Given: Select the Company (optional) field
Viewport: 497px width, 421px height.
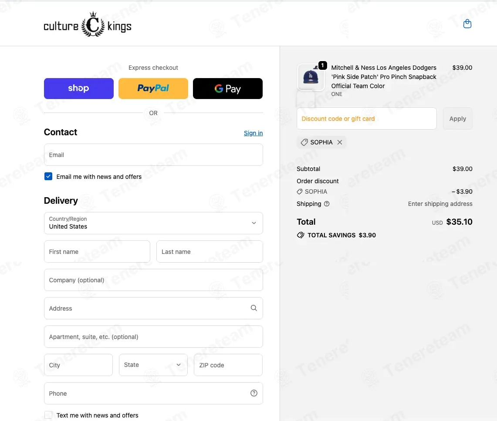Looking at the screenshot, I should 153,280.
